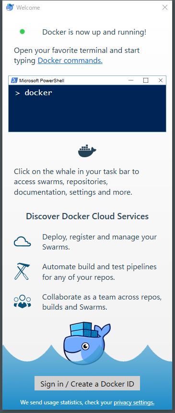Click the Docker whale icon in title bar
Screen dimensions: 175x413
pyautogui.click(x=10, y=7)
